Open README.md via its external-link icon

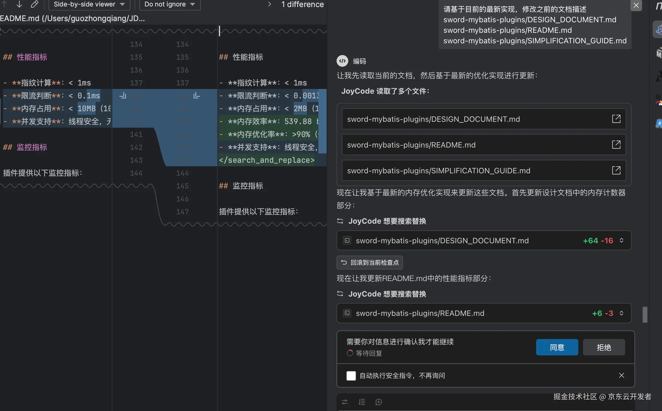[x=617, y=144]
